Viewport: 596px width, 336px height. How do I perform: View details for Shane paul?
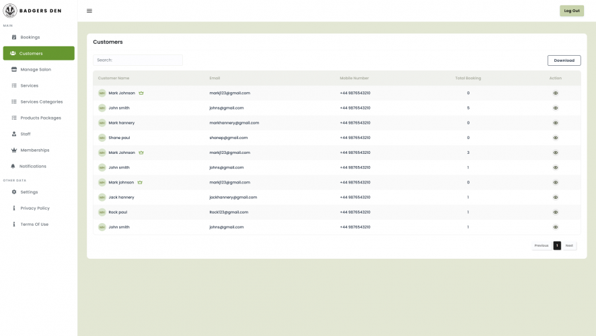pyautogui.click(x=556, y=138)
